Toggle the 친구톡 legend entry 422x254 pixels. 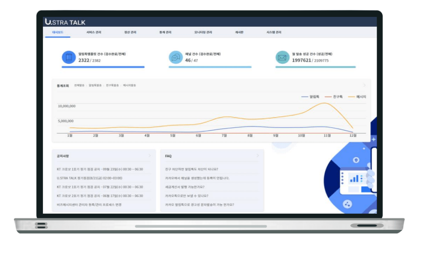pos(333,97)
